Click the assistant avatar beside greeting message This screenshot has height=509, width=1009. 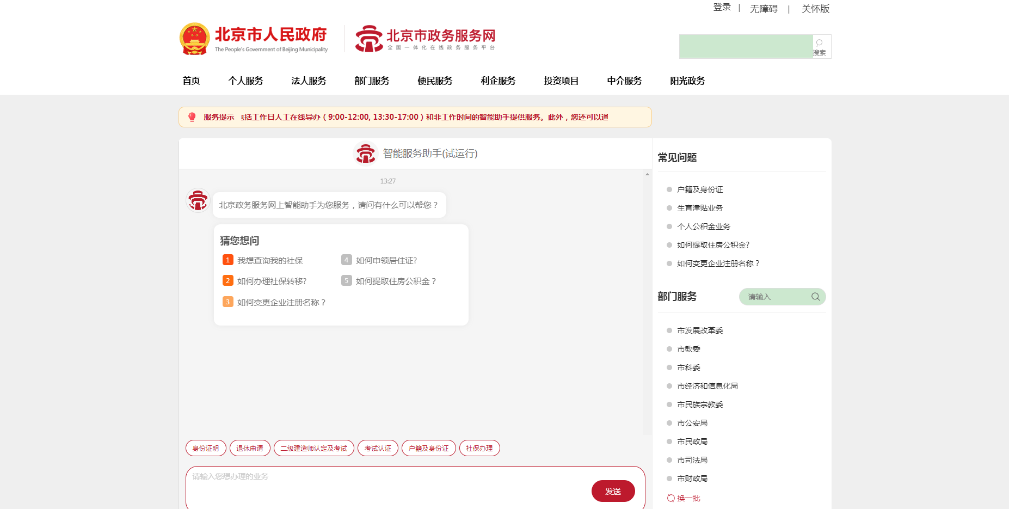click(198, 201)
